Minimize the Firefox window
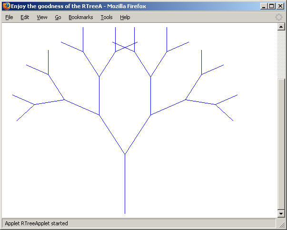 click(264, 6)
